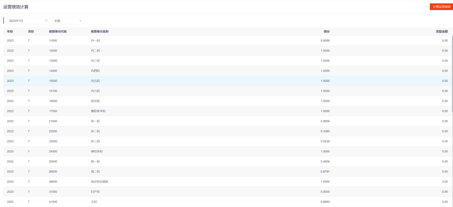Click the 核算单元名称 column header

(x=100, y=31)
